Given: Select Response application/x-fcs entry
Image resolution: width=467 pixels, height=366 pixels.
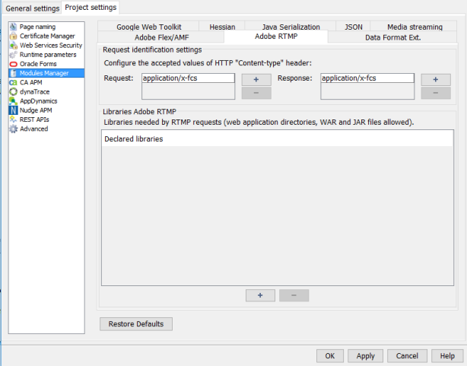Looking at the screenshot, I should [367, 78].
